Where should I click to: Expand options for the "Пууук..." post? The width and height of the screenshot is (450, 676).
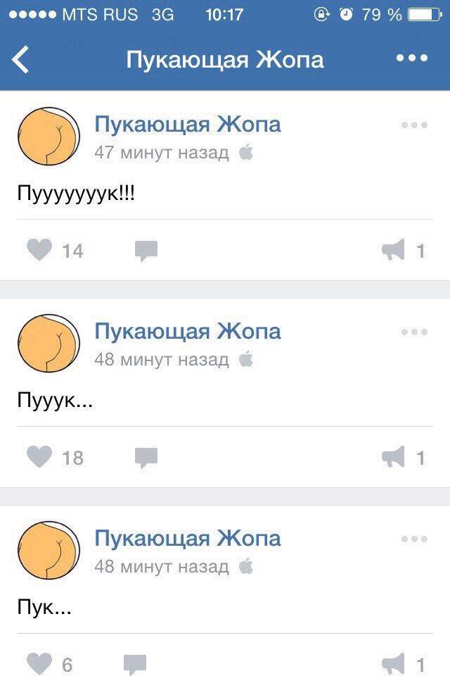point(414,332)
